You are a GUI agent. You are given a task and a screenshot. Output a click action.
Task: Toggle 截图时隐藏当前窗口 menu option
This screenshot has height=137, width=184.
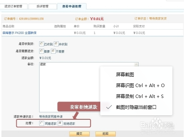(136, 107)
